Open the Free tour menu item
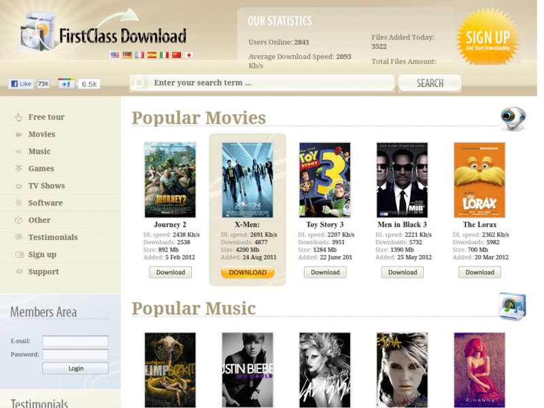This screenshot has width=544, height=408. (x=46, y=117)
